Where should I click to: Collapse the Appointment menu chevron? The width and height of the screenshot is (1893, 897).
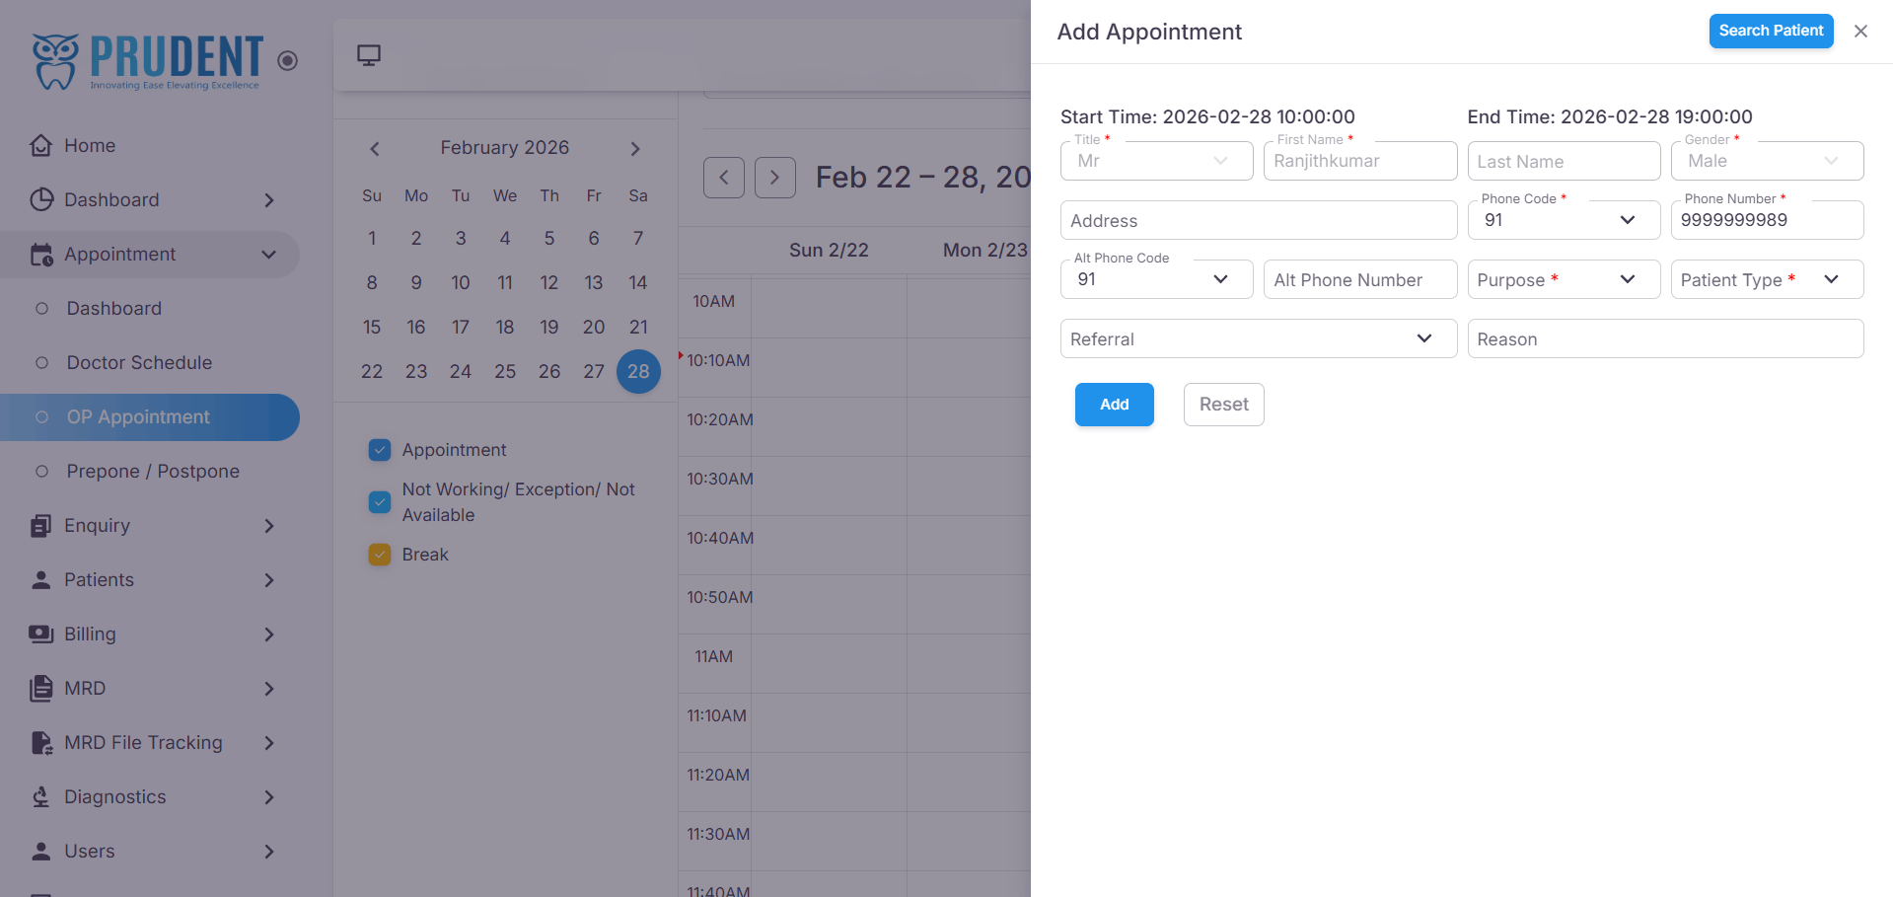pos(269,255)
